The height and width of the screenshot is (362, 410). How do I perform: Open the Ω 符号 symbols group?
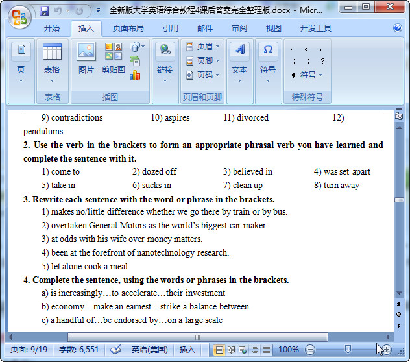point(268,63)
